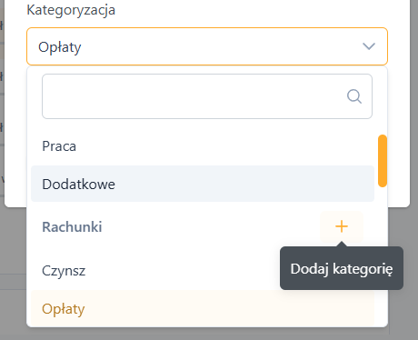Add a category under Rachunki with plus icon
The width and height of the screenshot is (418, 340).
point(342,226)
